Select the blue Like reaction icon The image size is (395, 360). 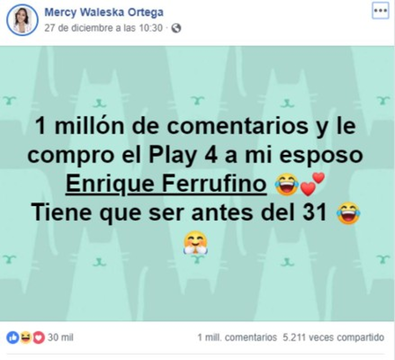click(13, 337)
